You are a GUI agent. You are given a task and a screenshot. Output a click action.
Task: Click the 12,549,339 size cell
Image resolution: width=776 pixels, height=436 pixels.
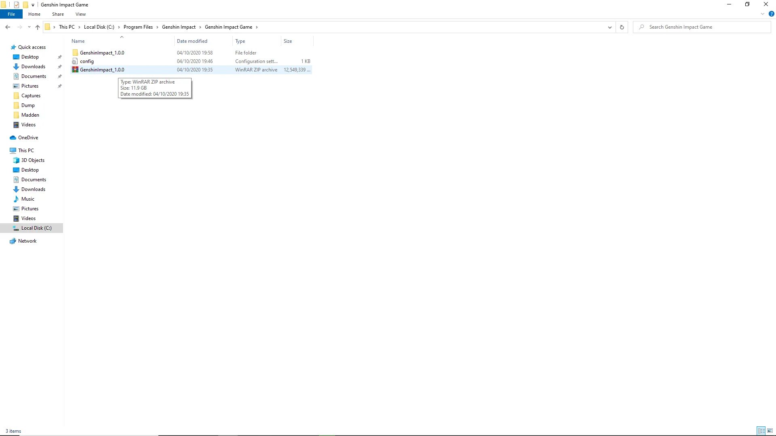[x=297, y=70]
